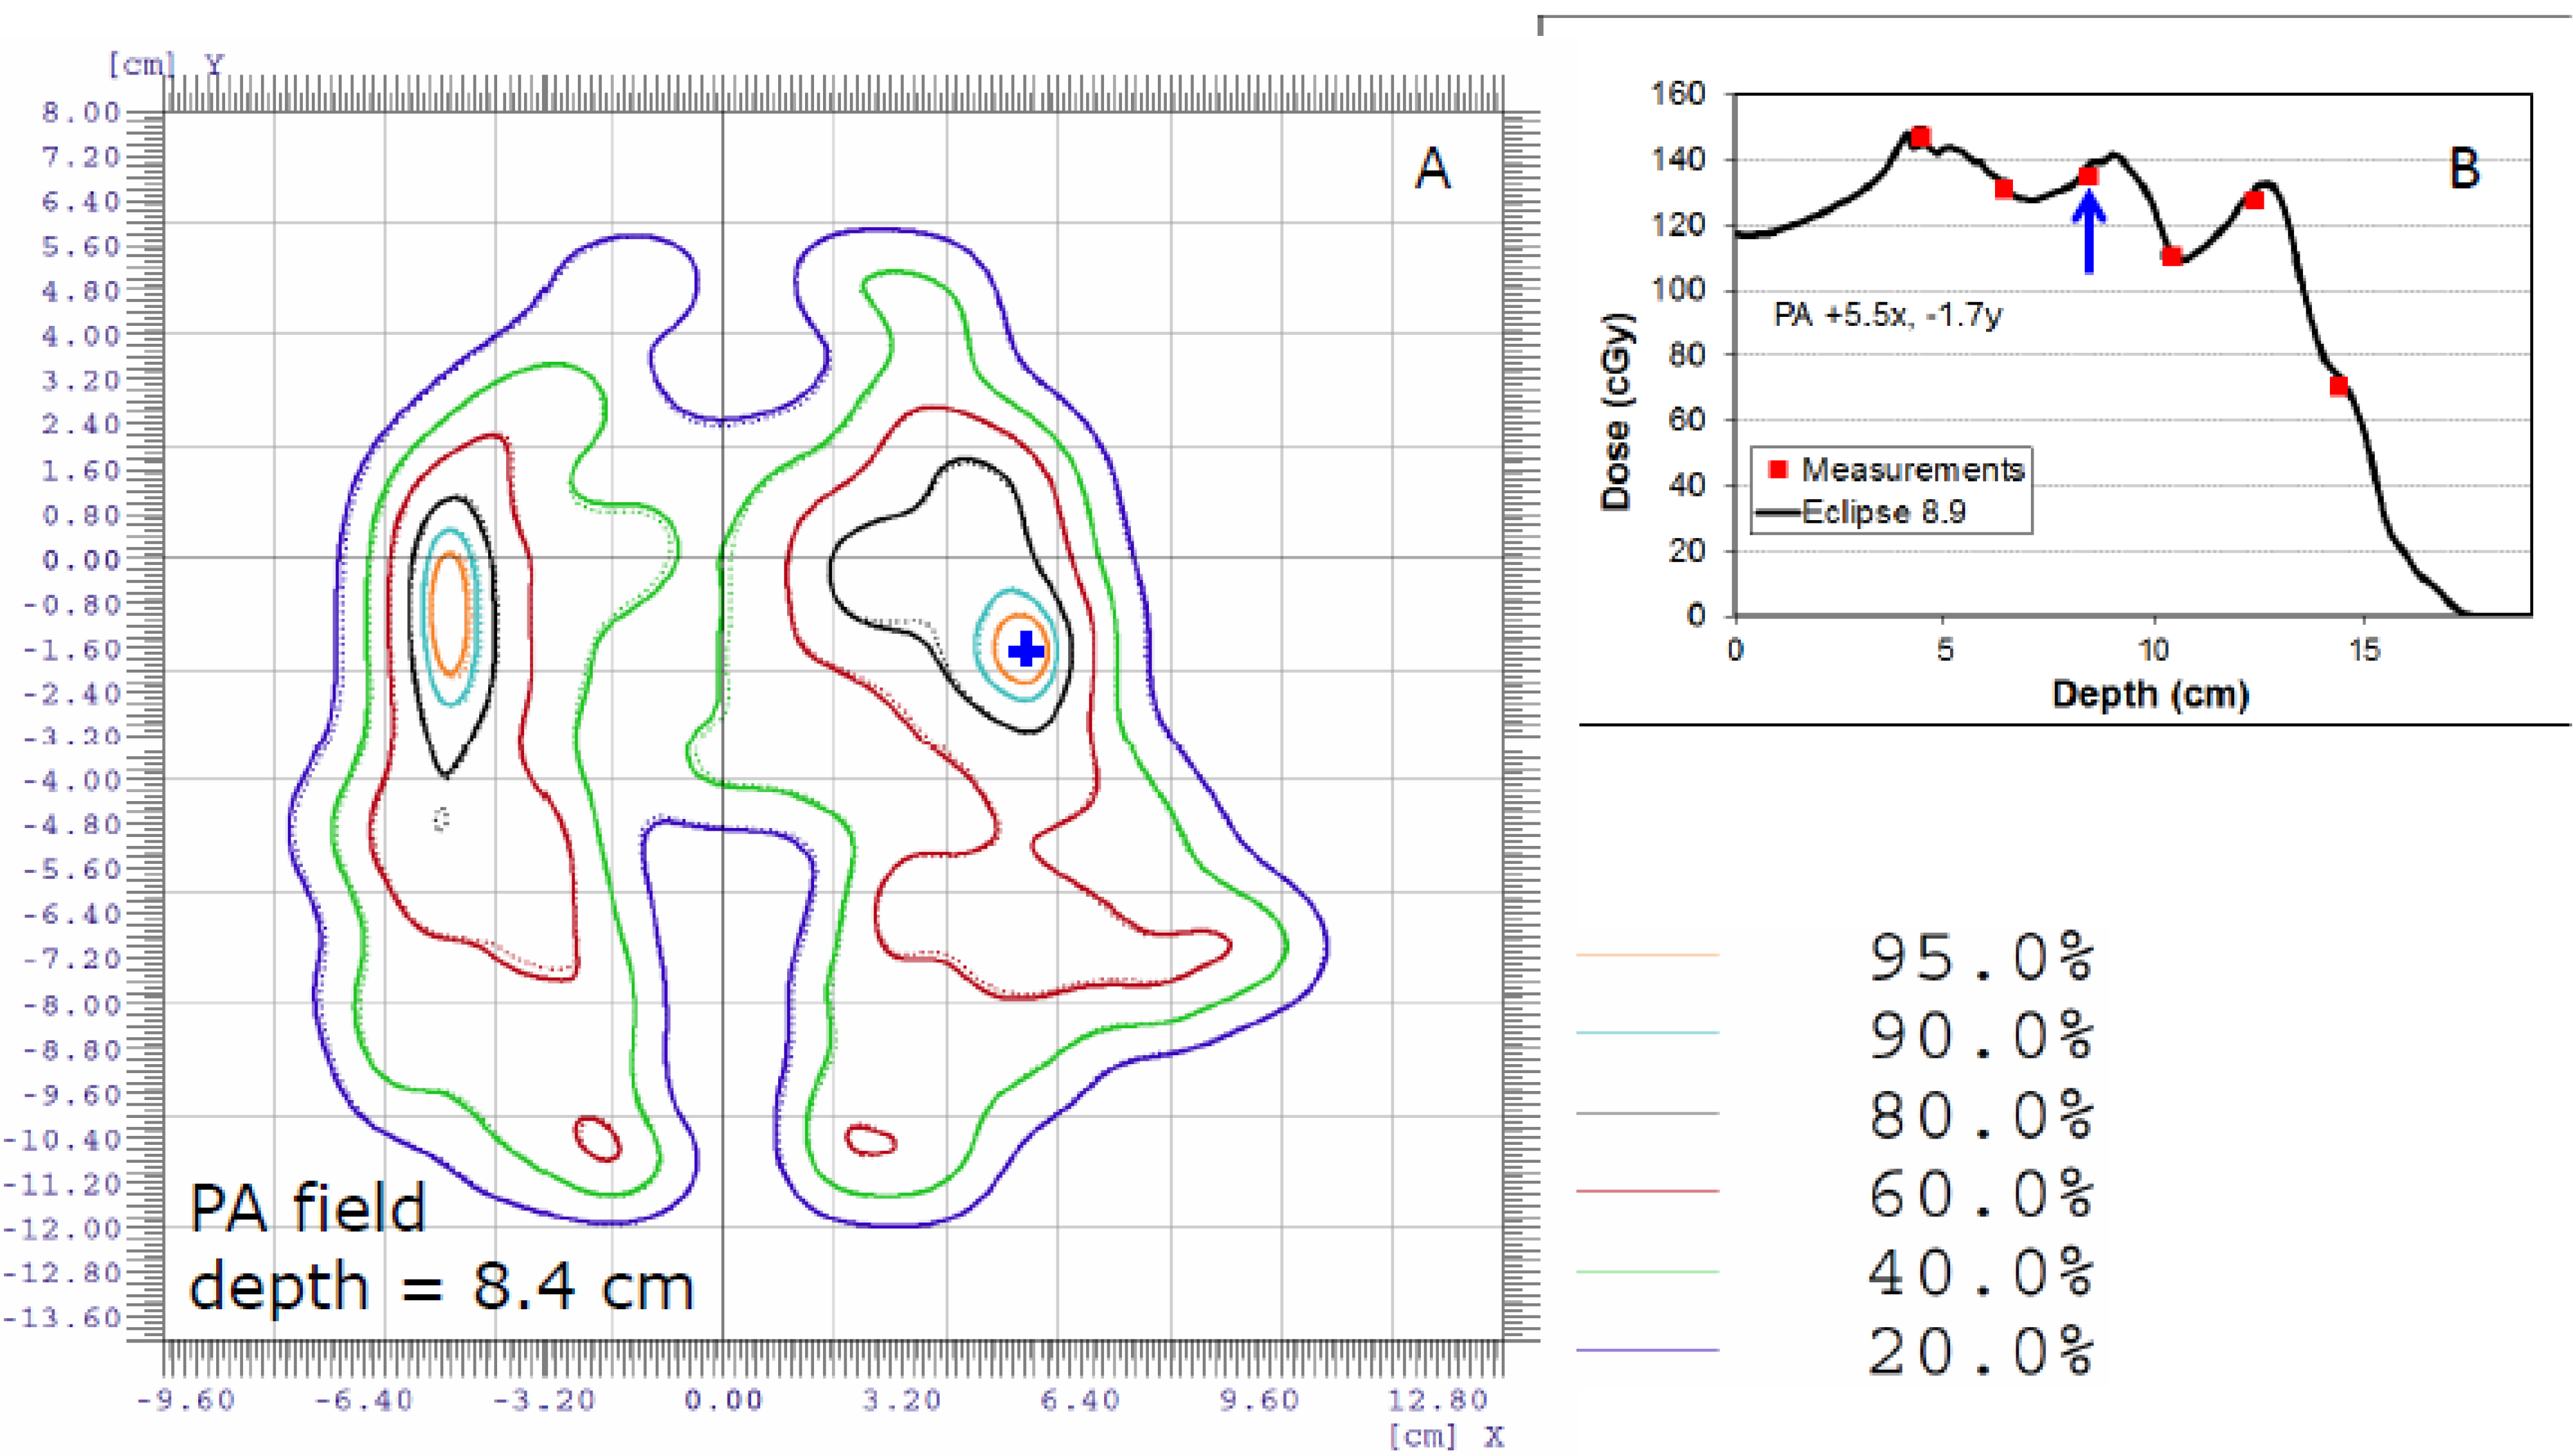Click the red Measurements legend marker
The image size is (2573, 1456).
tap(1777, 469)
